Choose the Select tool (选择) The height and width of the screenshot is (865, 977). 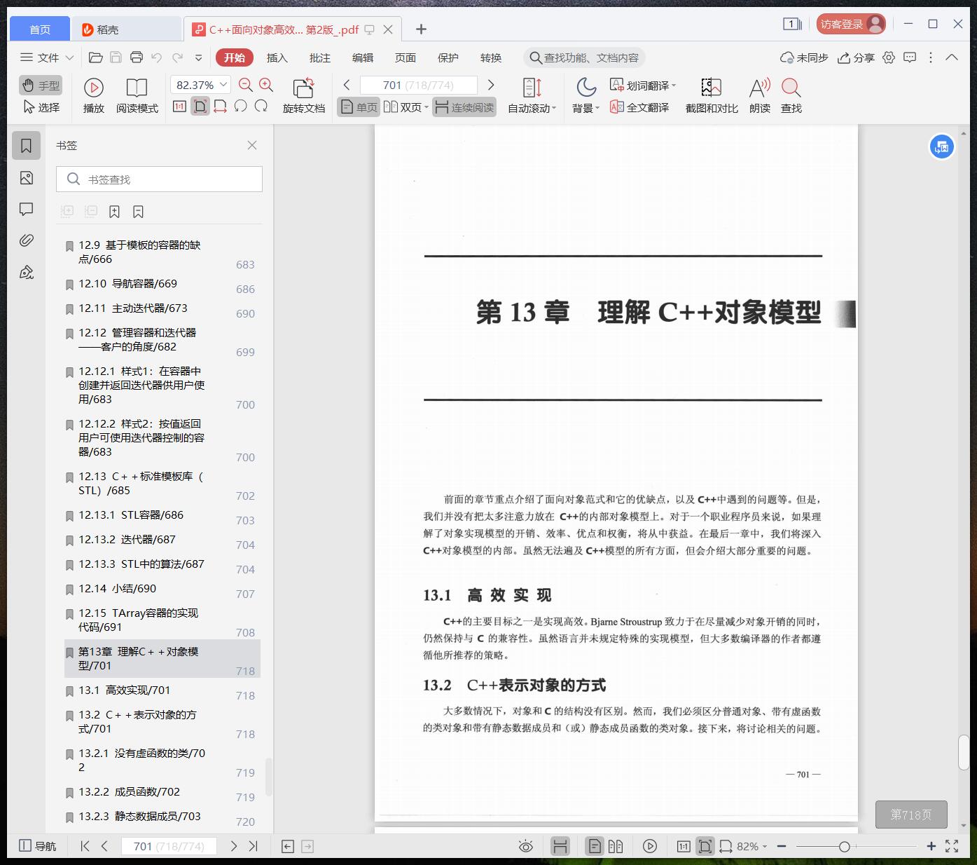pyautogui.click(x=41, y=107)
